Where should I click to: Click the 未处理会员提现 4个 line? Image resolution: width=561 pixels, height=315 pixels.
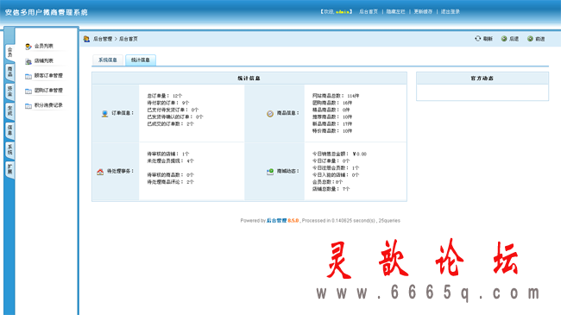(170, 161)
